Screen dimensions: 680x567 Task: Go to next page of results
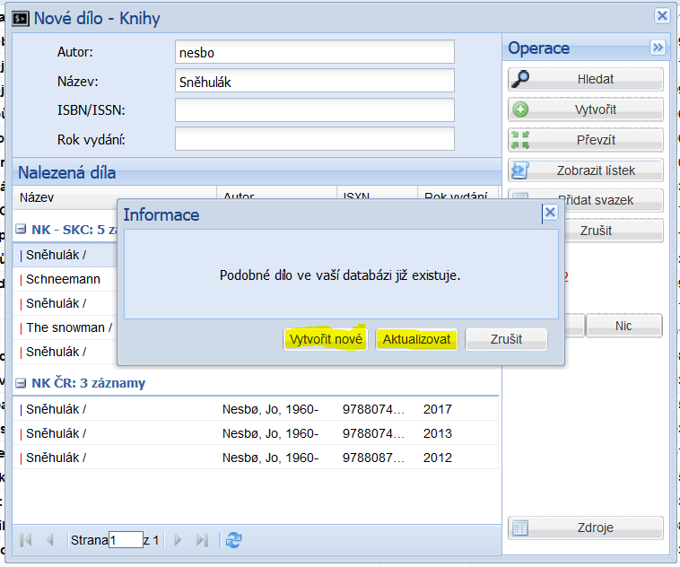[x=178, y=539]
